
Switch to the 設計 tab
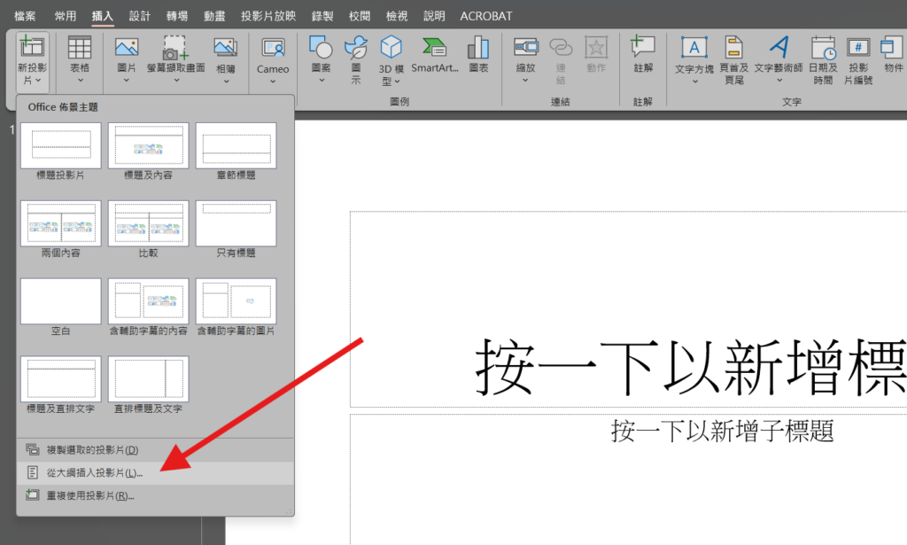(x=139, y=16)
